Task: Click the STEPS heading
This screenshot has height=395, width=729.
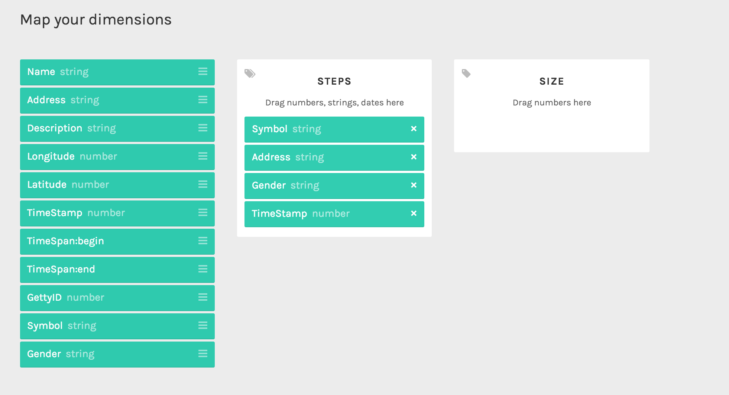Action: point(334,81)
